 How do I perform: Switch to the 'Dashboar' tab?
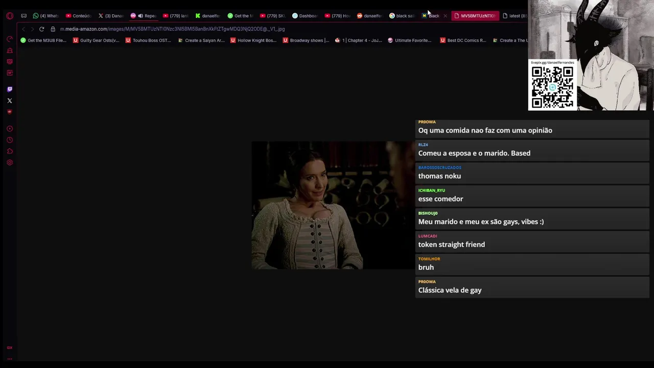click(x=305, y=16)
